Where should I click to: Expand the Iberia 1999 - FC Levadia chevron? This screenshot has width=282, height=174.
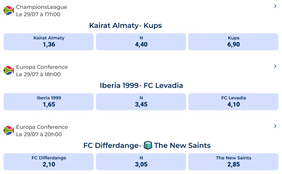[x=275, y=66]
